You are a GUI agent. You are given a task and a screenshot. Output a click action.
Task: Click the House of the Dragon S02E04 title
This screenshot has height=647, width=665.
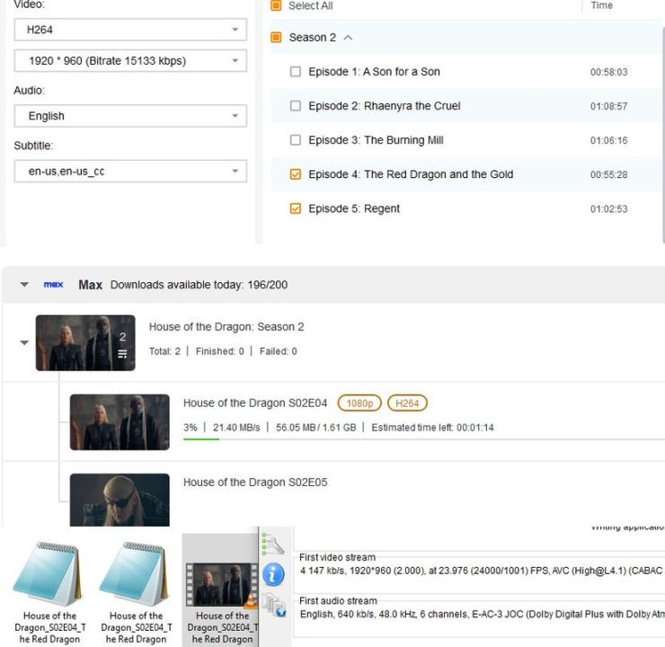coord(255,403)
